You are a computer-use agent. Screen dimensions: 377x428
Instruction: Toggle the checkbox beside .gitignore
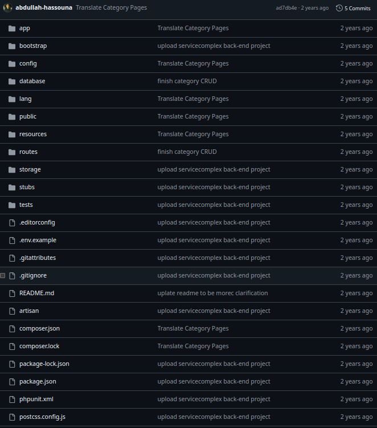click(x=3, y=275)
